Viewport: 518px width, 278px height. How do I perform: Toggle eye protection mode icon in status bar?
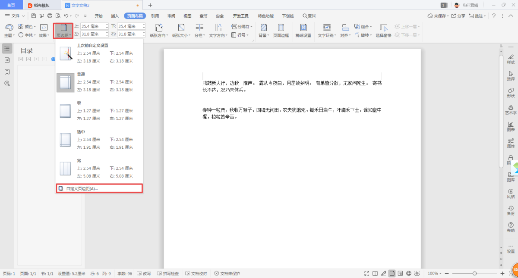(417, 274)
